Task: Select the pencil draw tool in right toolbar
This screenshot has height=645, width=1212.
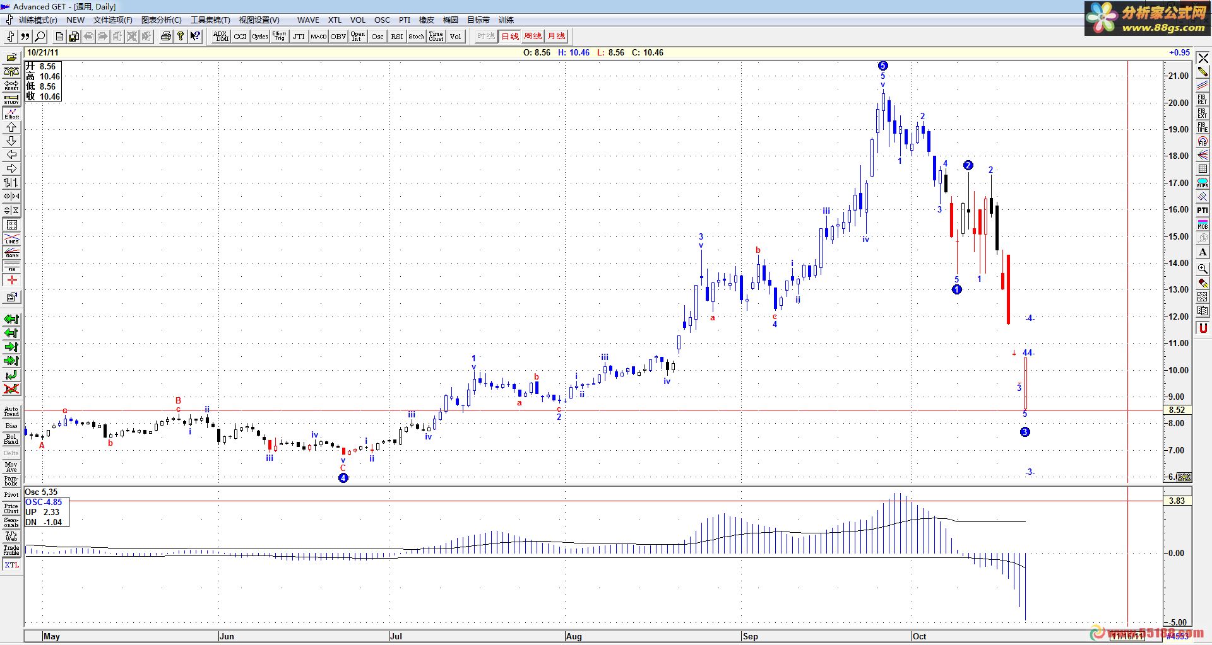Action: coord(1203,72)
